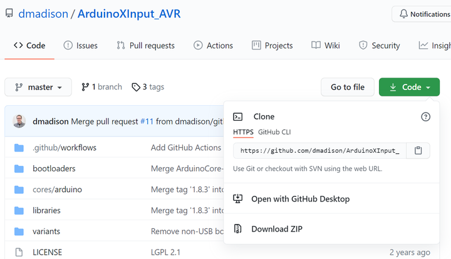Image resolution: width=451 pixels, height=259 pixels.
Task: Open the .github/workflows folder
Action: (65, 148)
